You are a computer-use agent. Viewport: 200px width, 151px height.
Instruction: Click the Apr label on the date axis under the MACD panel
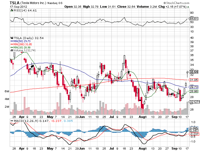22,148
